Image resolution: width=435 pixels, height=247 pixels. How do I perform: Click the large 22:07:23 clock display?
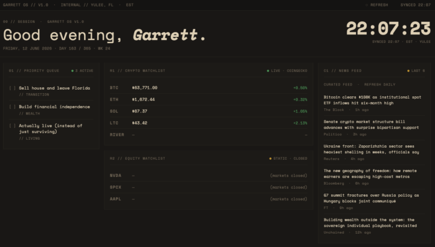point(388,28)
